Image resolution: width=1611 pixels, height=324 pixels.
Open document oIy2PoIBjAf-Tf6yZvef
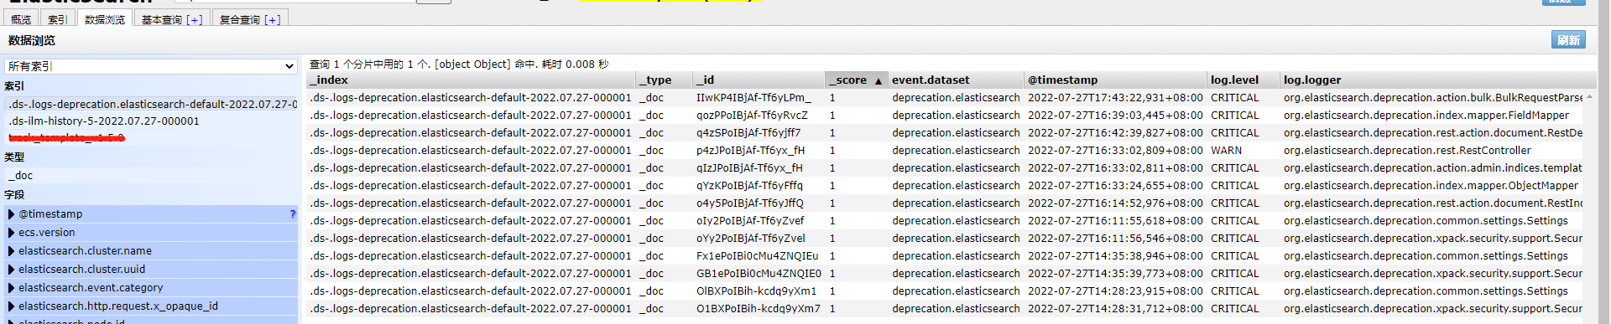coord(750,221)
